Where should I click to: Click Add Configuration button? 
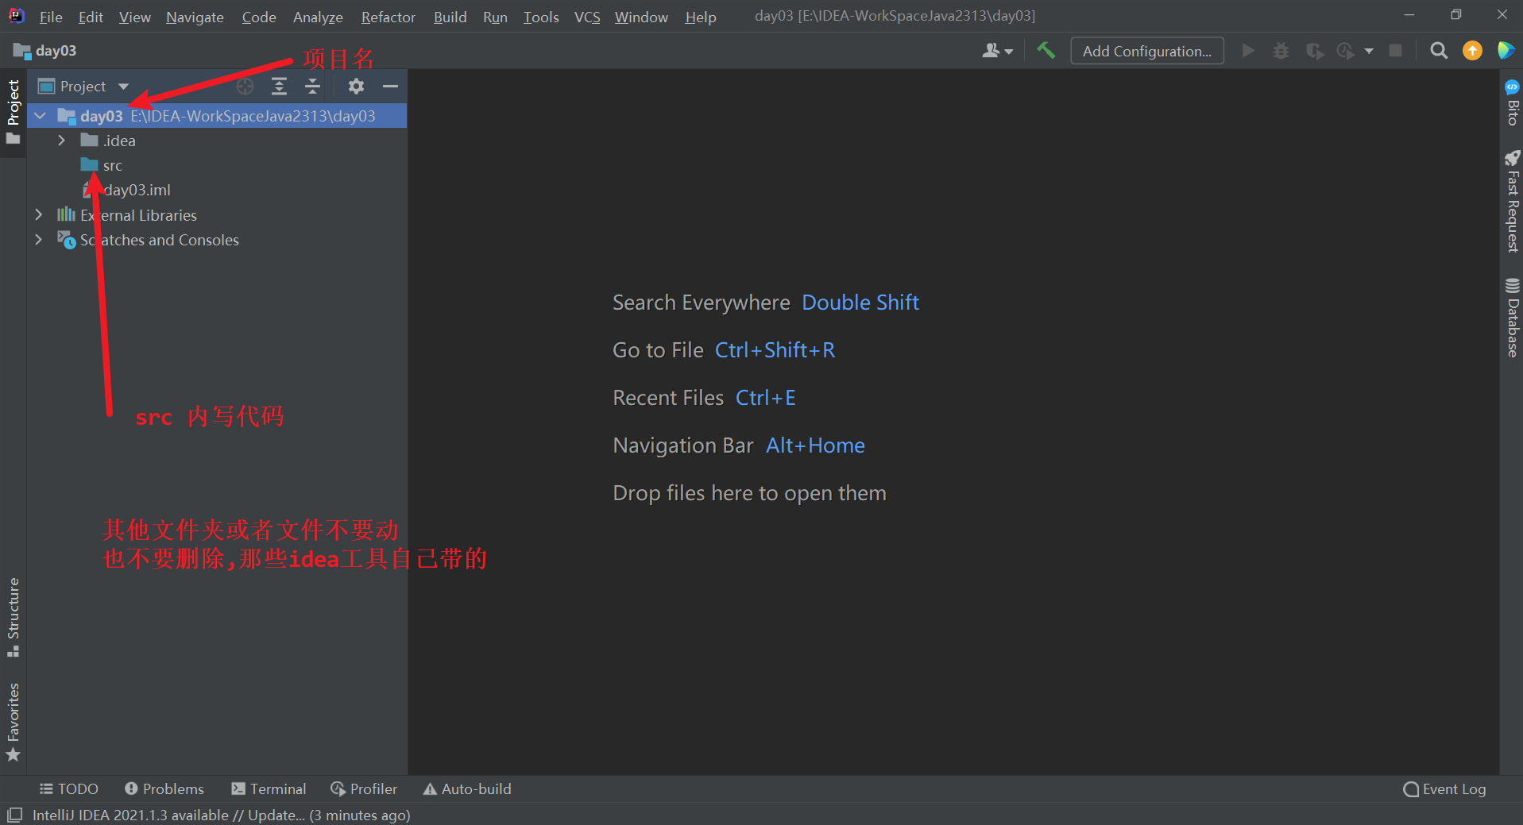(1147, 51)
